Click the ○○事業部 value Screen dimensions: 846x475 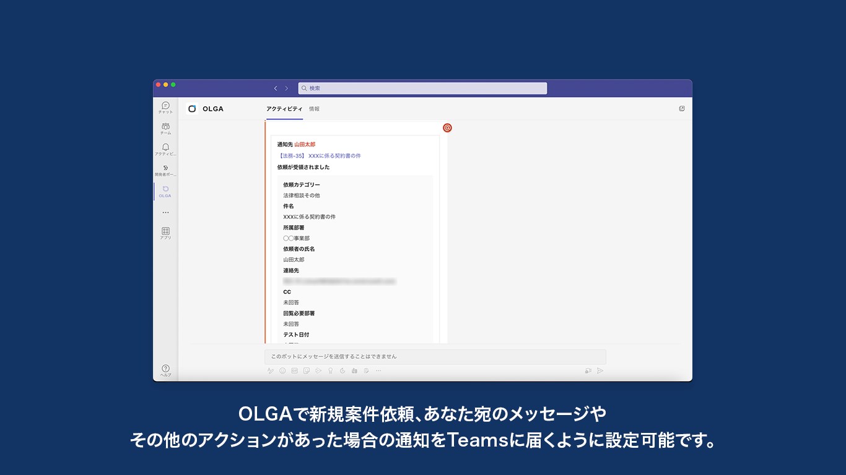pos(297,238)
